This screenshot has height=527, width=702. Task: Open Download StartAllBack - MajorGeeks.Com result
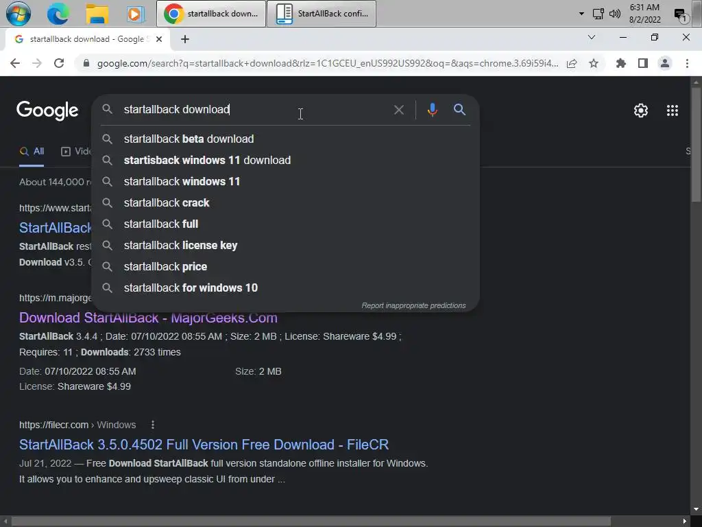pyautogui.click(x=148, y=318)
